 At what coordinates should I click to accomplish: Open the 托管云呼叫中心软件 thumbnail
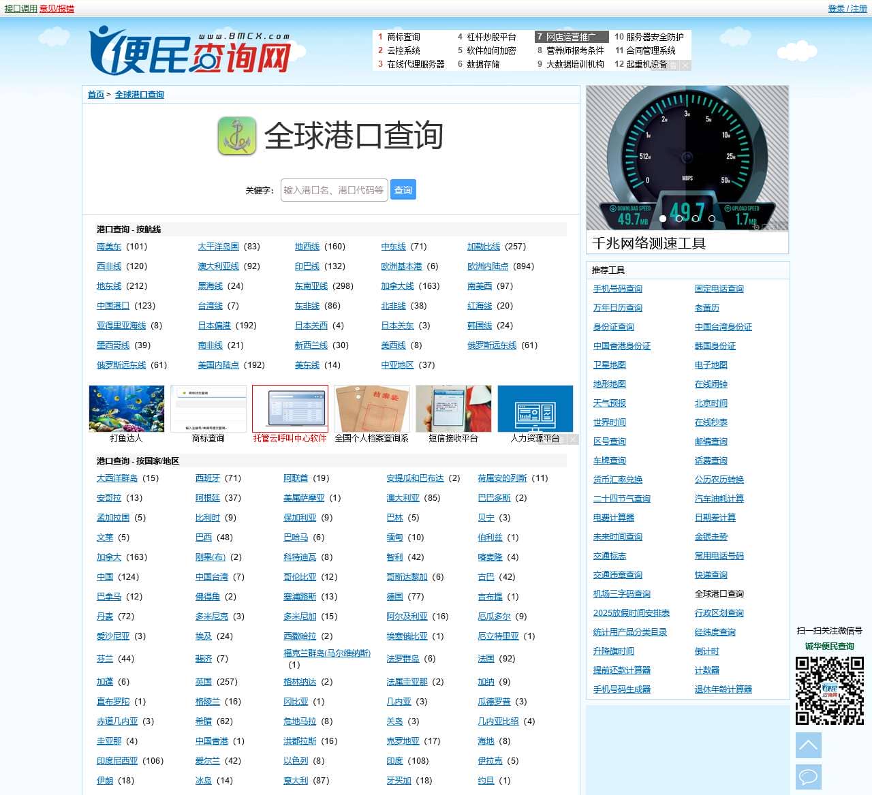click(x=290, y=409)
